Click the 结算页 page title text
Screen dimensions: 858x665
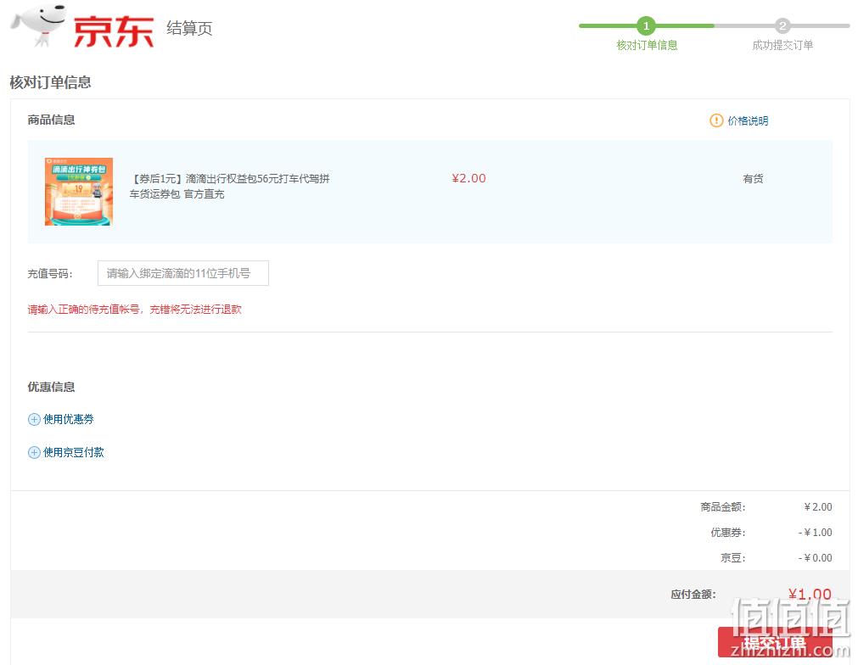(x=189, y=28)
